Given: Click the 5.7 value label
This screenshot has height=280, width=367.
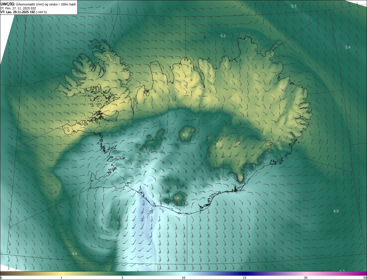Looking at the screenshot, I should point(294,6).
